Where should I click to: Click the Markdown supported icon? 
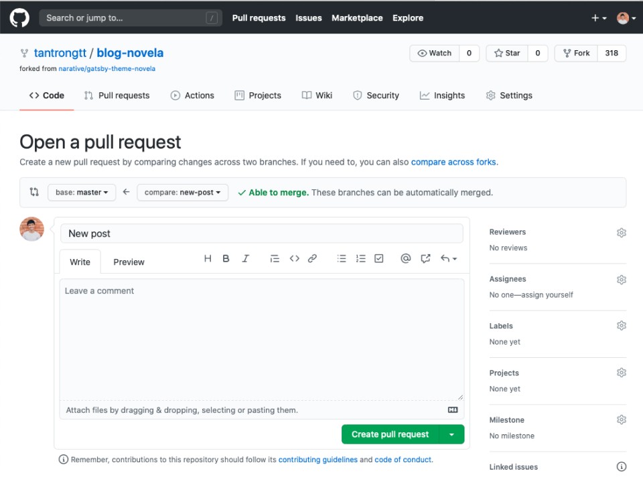453,409
